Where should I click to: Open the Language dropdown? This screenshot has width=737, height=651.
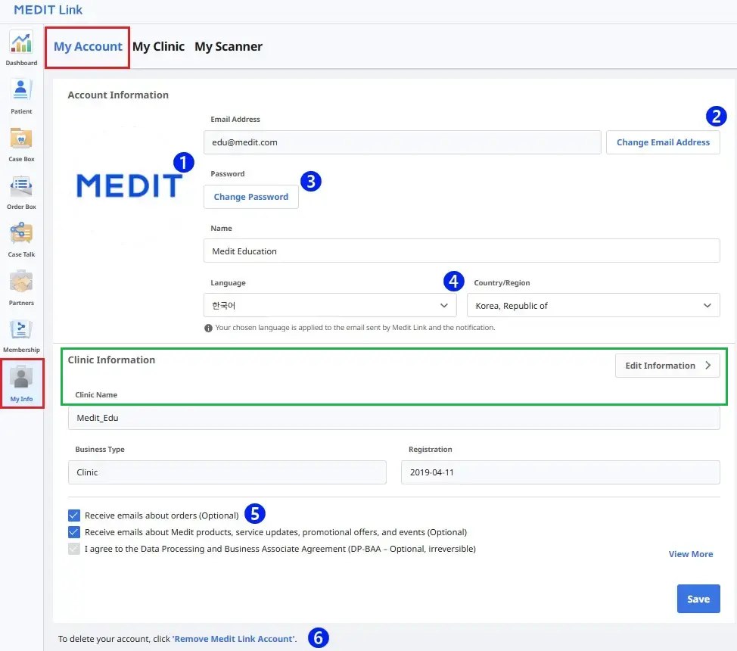pos(330,305)
